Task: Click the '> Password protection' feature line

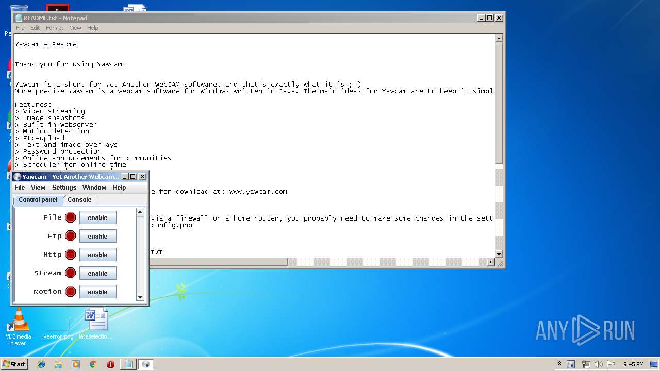Action: pyautogui.click(x=58, y=151)
